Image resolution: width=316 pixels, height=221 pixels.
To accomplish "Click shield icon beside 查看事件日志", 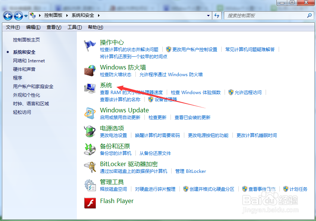I will (x=245, y=189).
